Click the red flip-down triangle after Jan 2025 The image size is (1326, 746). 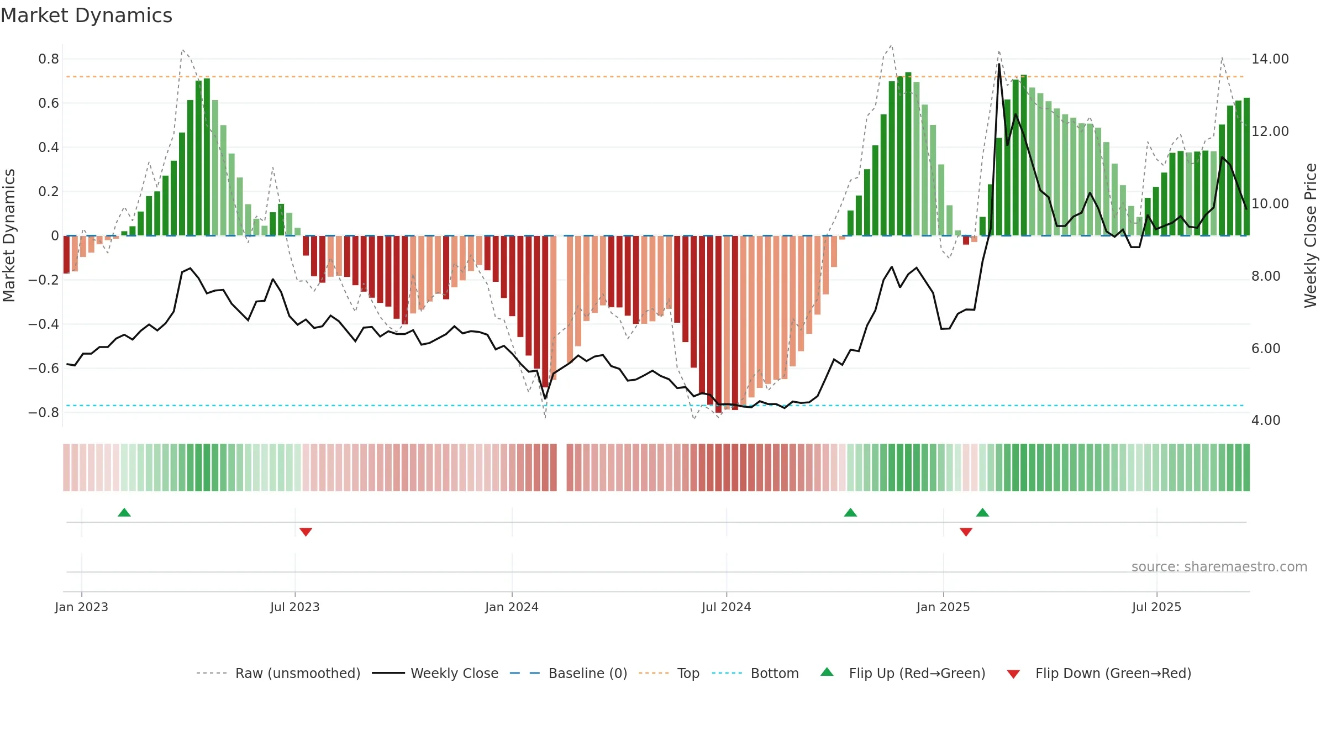966,532
